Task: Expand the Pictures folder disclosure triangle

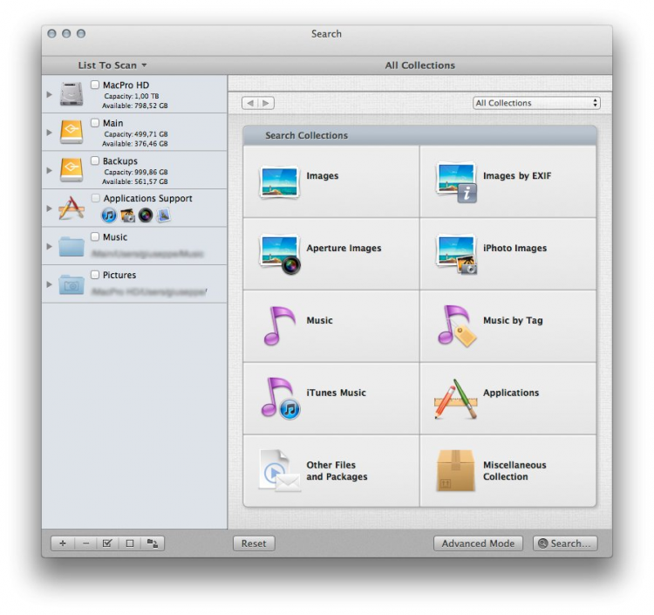Action: click(x=49, y=284)
